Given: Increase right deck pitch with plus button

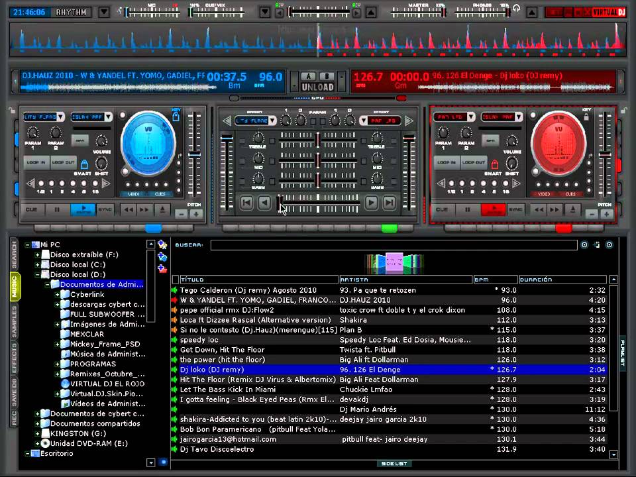Looking at the screenshot, I should (x=606, y=214).
